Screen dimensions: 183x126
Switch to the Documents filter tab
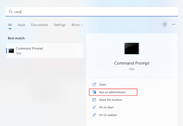(39, 25)
